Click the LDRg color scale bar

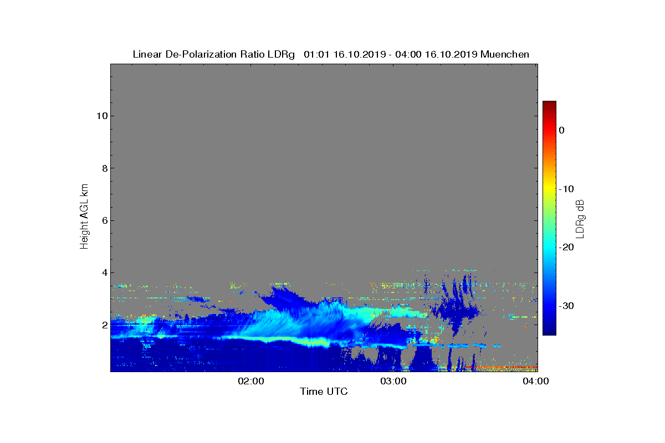point(549,218)
